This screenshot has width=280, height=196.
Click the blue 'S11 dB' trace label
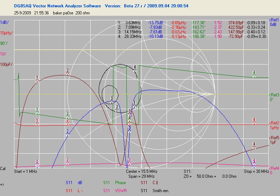pos(74,183)
